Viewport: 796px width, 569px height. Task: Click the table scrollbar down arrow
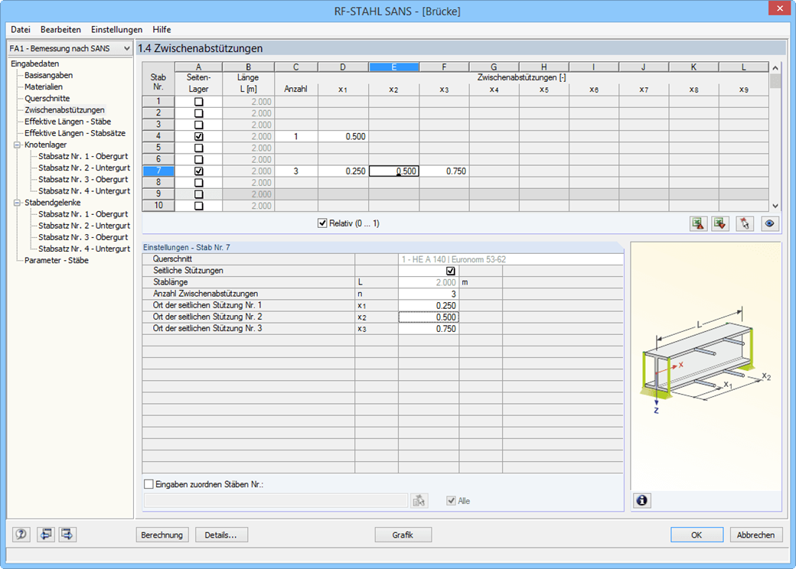pyautogui.click(x=775, y=206)
